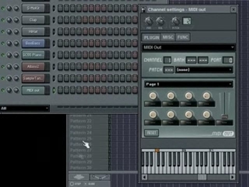Click the PORT number field
The height and width of the screenshot is (187, 249).
[228, 60]
